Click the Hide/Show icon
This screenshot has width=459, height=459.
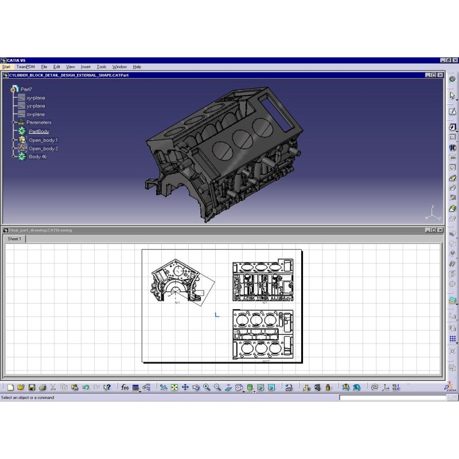tap(260, 387)
